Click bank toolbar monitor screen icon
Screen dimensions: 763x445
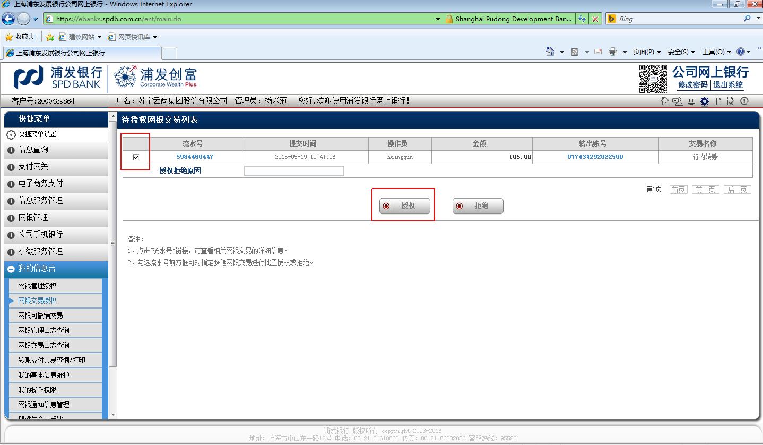(691, 101)
